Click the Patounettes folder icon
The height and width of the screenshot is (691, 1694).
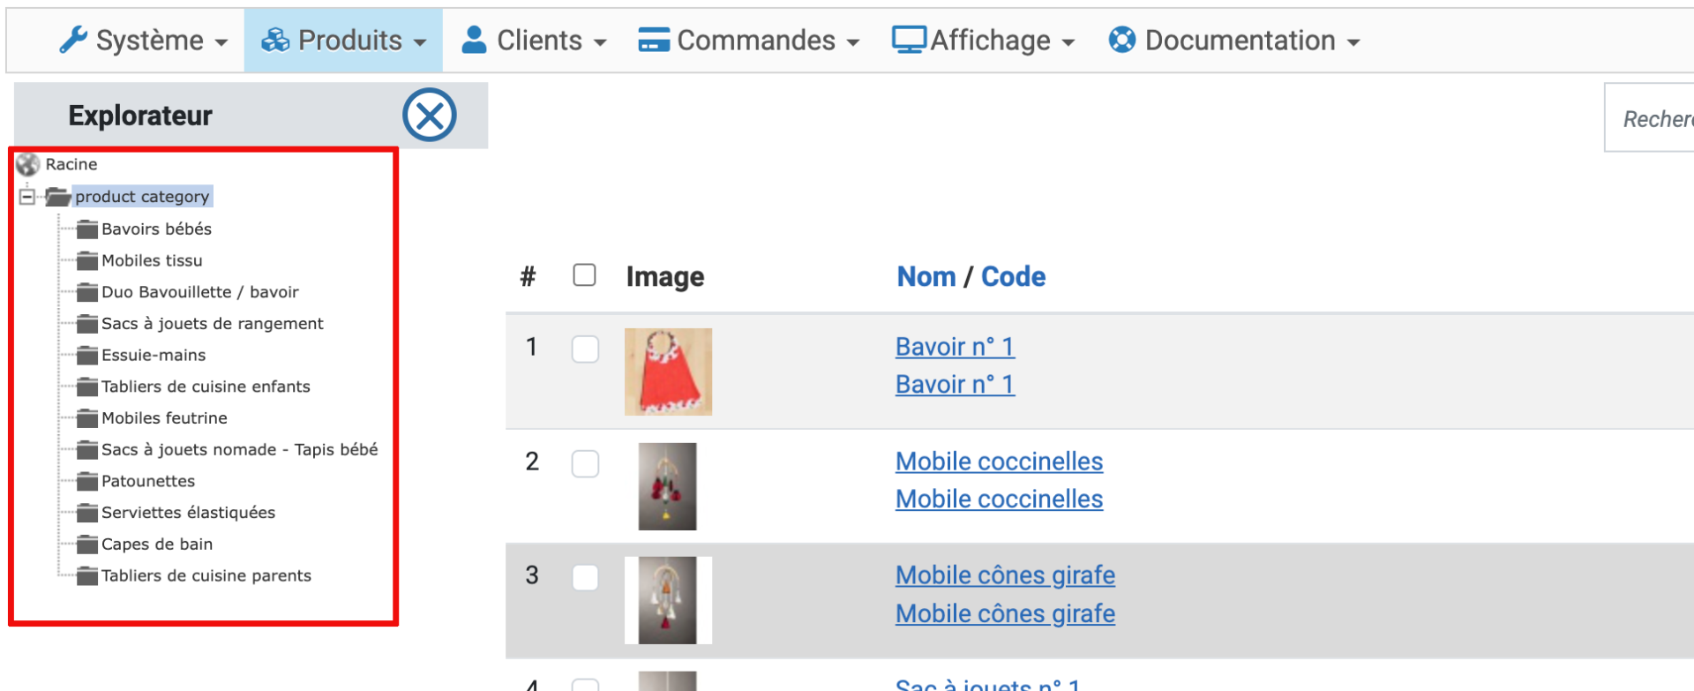pos(86,482)
